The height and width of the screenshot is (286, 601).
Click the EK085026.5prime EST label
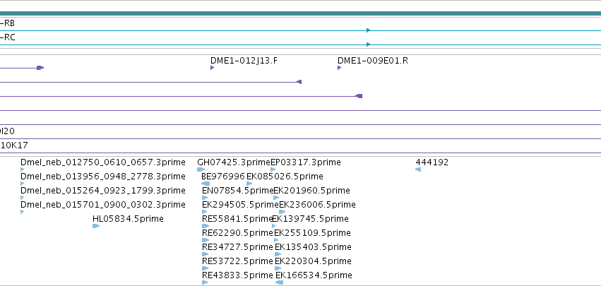[x=285, y=177]
